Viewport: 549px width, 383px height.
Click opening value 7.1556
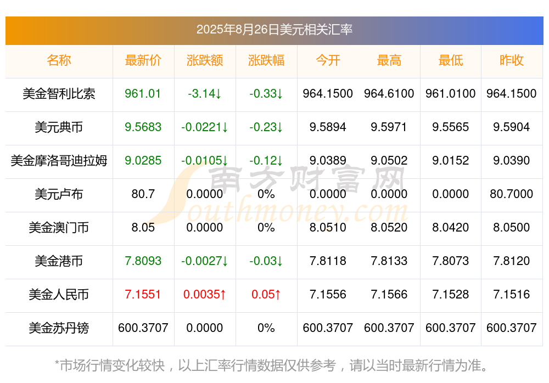coord(328,295)
